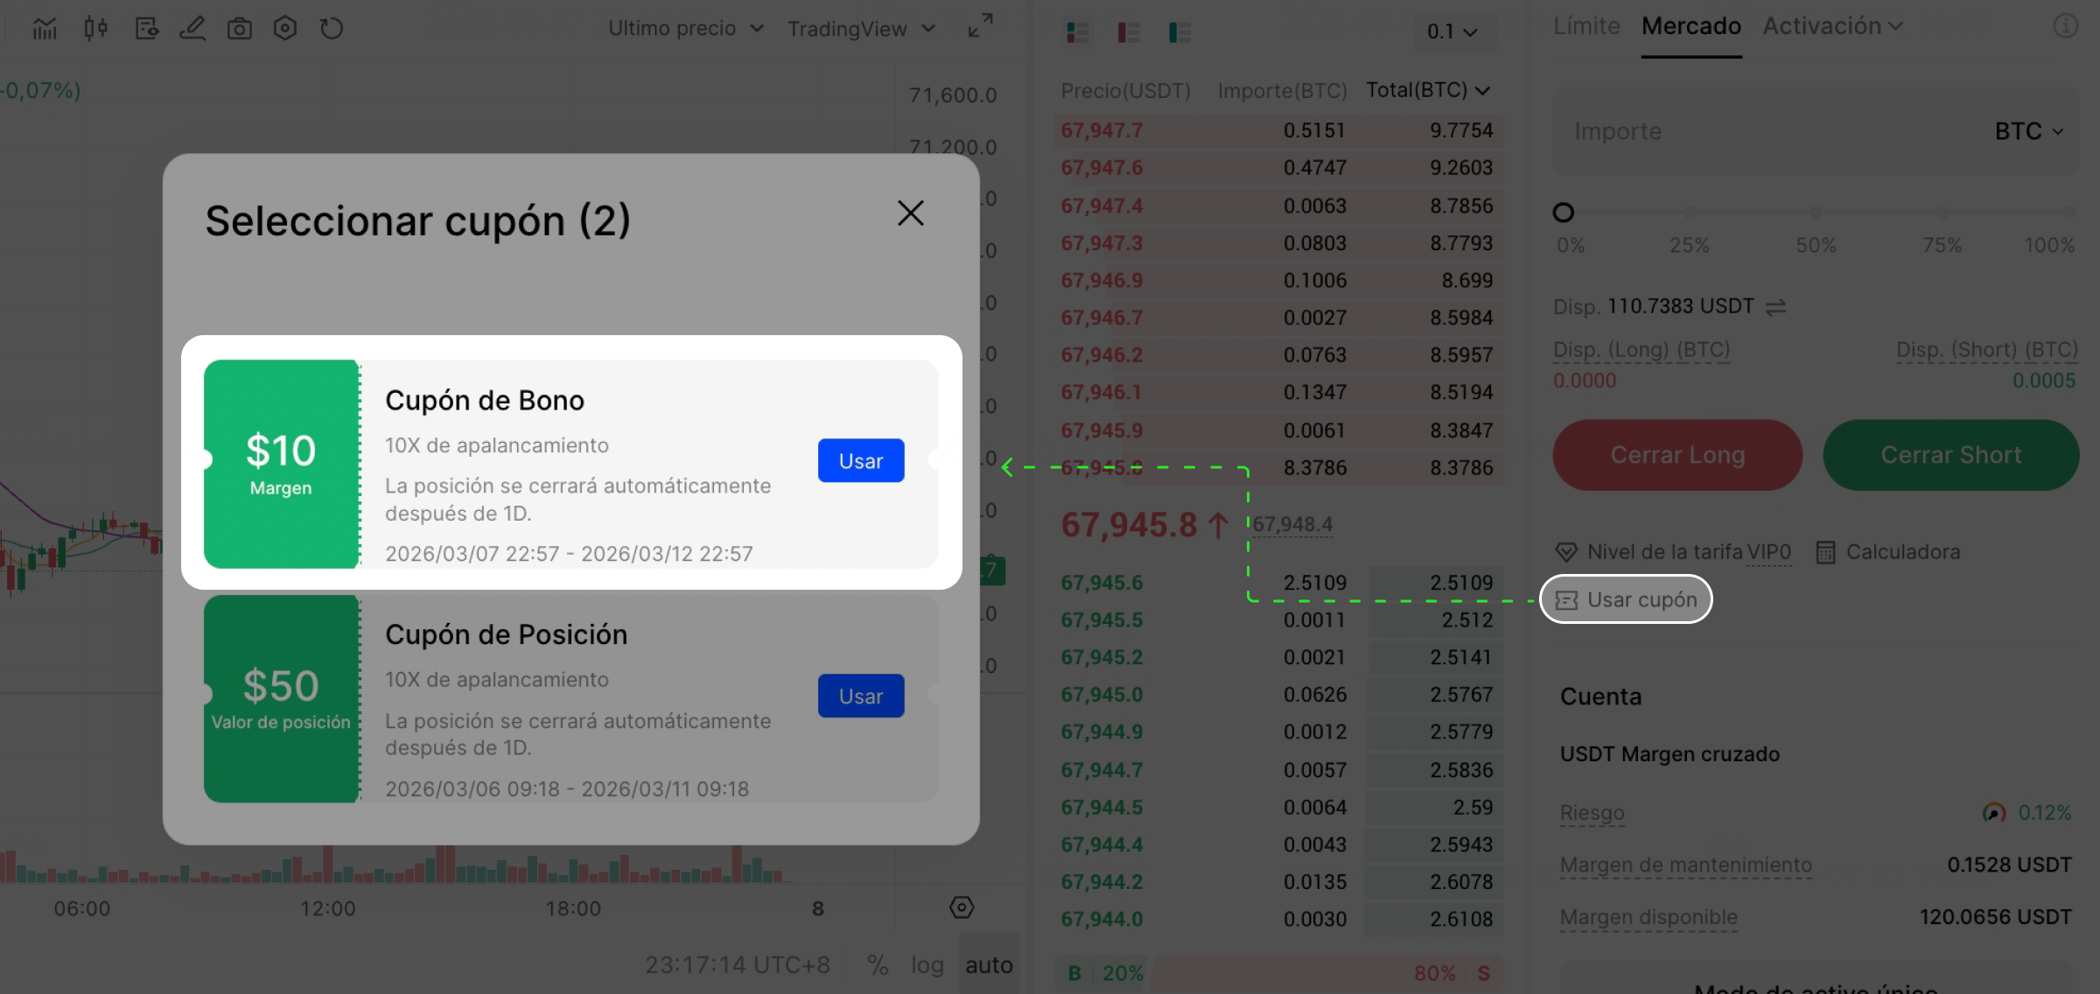Screen dimensions: 2100x994
Task: Open the chart indicators icon
Action: click(45, 29)
